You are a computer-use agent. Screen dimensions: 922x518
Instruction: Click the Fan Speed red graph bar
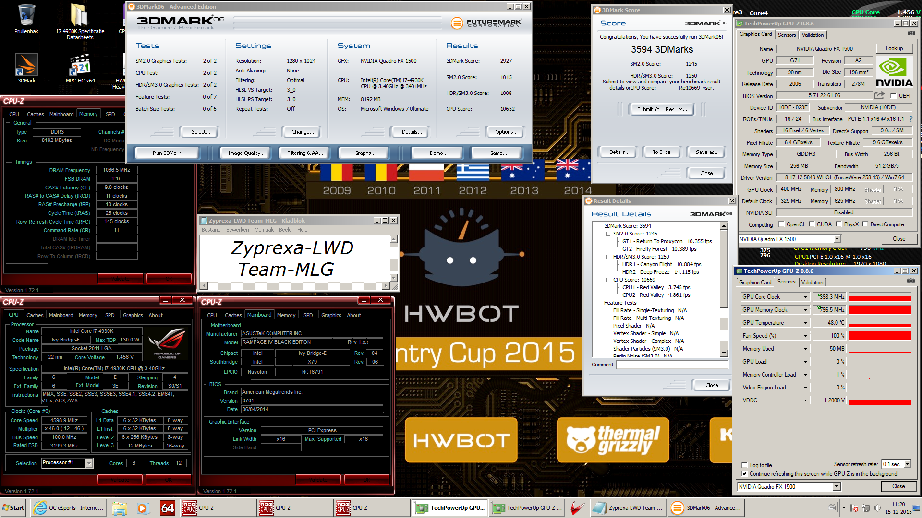[x=880, y=336]
